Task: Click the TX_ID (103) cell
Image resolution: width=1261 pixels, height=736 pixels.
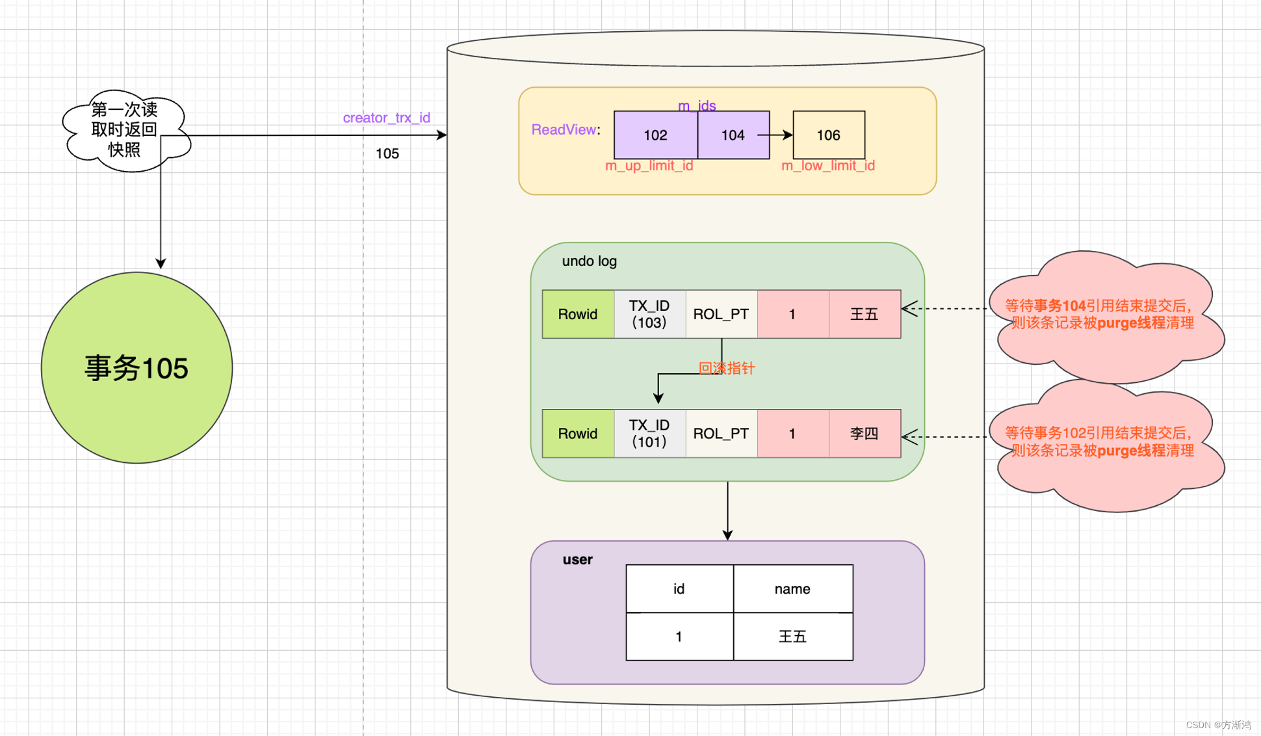Action: (x=649, y=314)
